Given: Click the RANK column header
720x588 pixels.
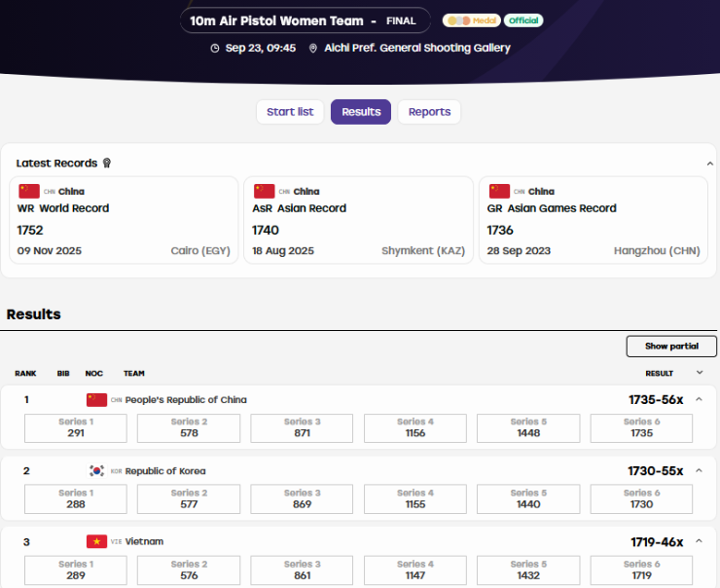Looking at the screenshot, I should point(25,374).
